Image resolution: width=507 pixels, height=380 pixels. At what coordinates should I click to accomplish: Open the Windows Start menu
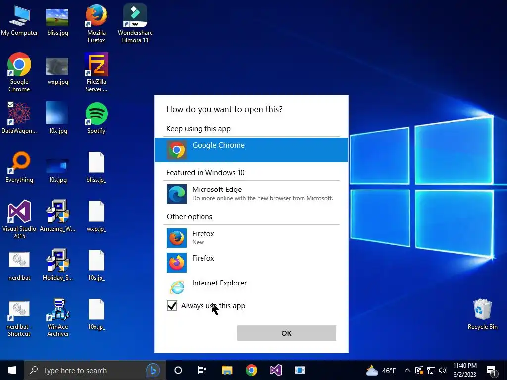tap(12, 370)
